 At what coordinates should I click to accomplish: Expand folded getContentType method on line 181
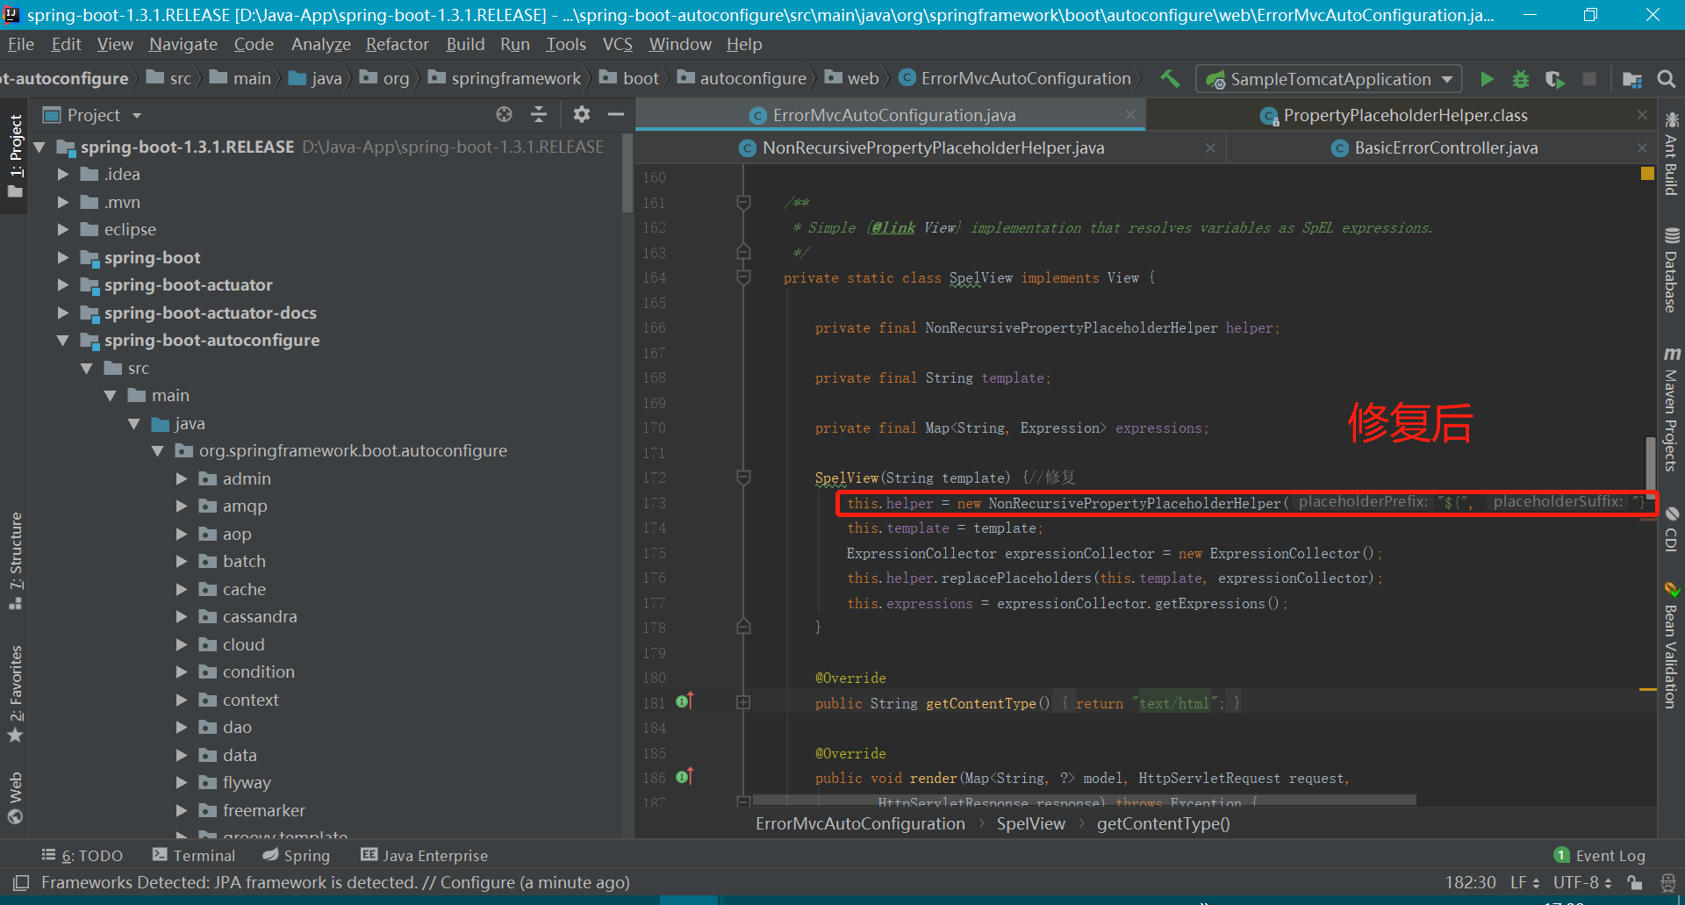pyautogui.click(x=743, y=702)
